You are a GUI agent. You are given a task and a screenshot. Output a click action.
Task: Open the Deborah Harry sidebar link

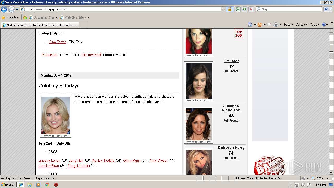tap(231, 148)
